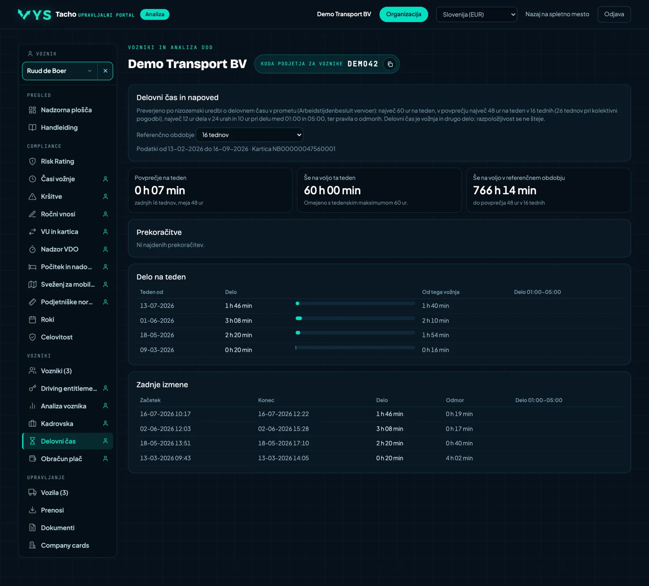Viewport: 649px width, 586px height.
Task: Open Risk Rating shield icon
Action: [32, 161]
